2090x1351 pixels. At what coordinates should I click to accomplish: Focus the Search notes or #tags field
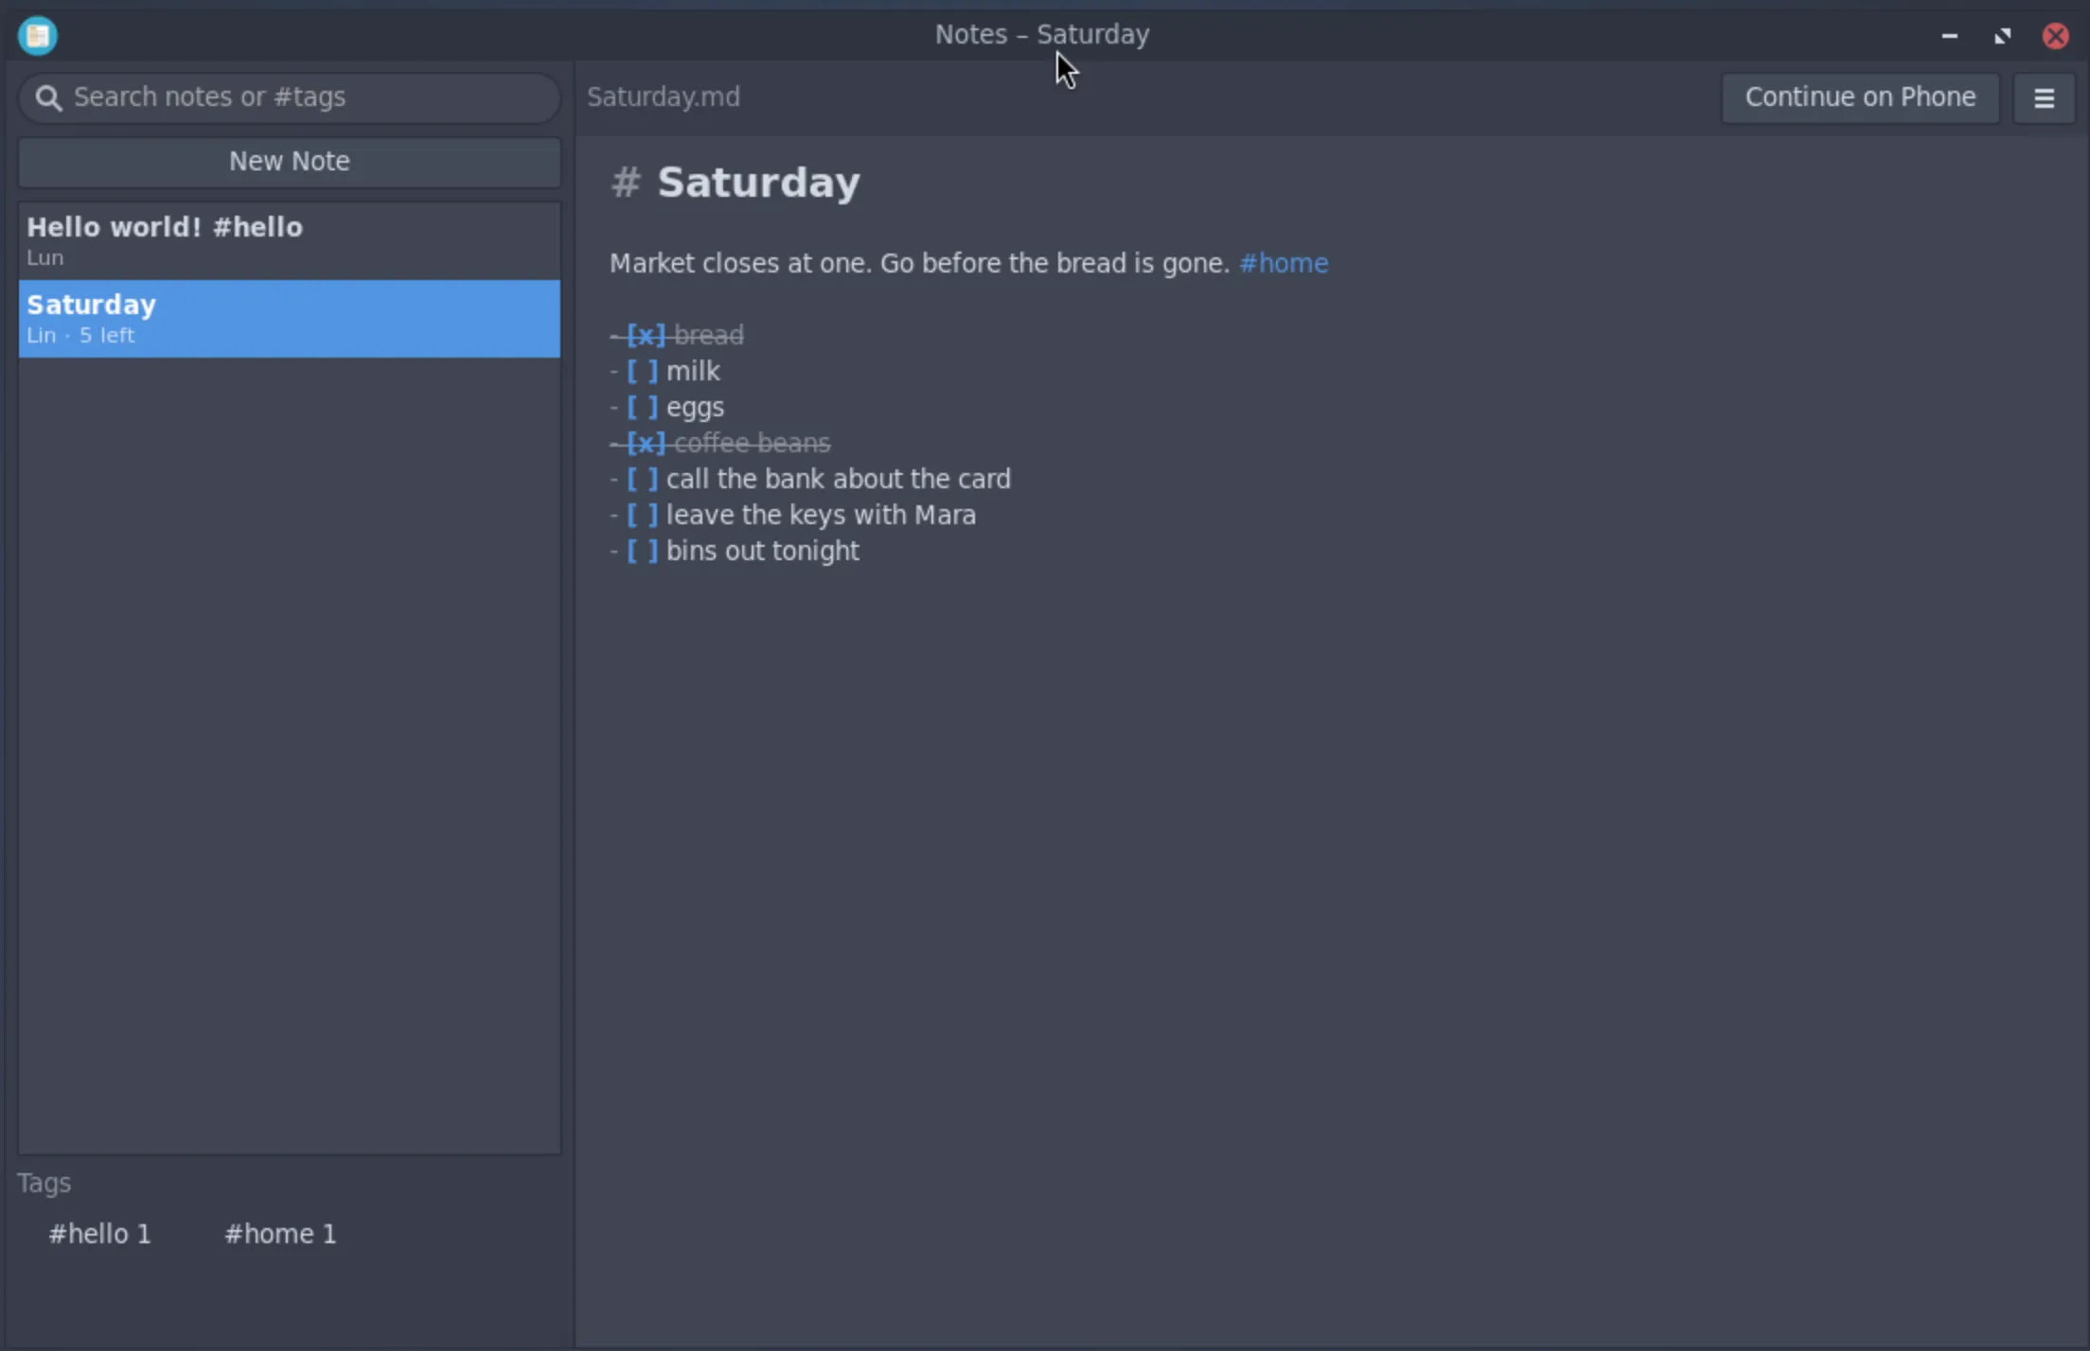coord(290,97)
